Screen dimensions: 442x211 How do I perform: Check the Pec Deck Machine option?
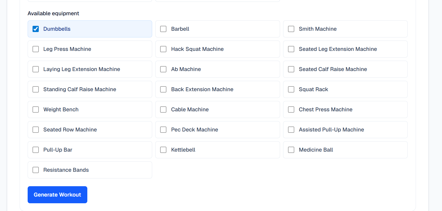pyautogui.click(x=163, y=130)
